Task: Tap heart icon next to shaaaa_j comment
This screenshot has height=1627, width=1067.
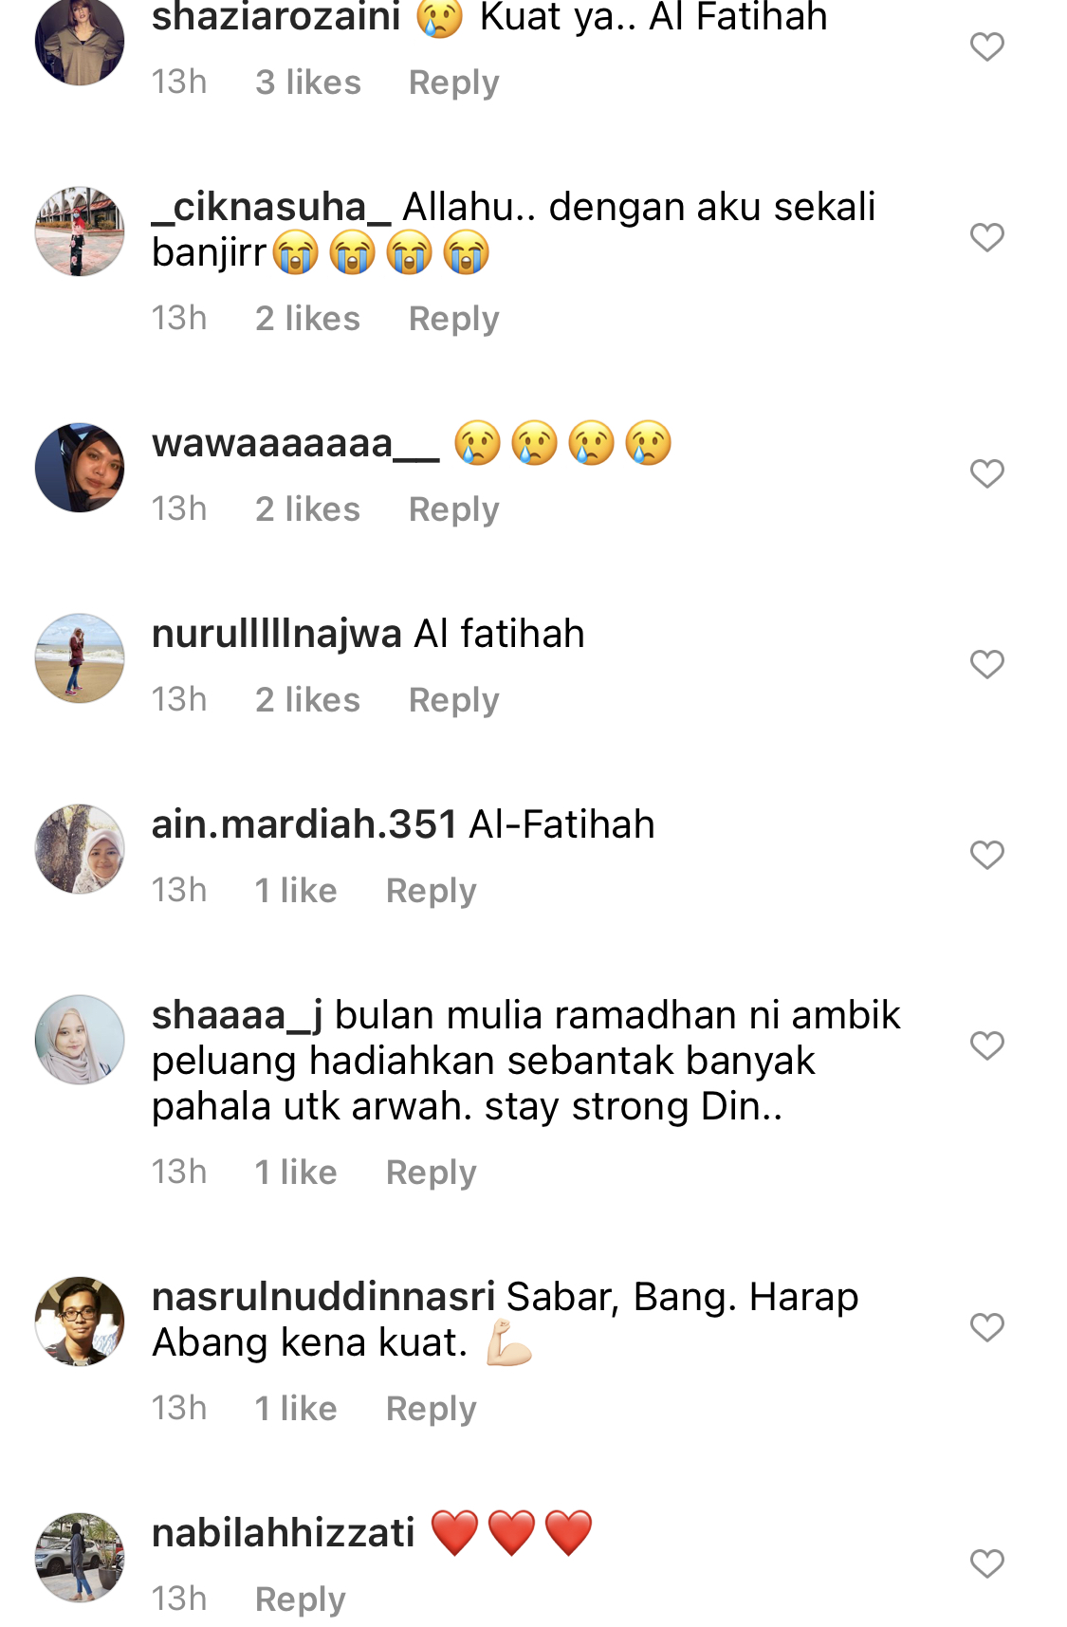Action: (x=986, y=1045)
